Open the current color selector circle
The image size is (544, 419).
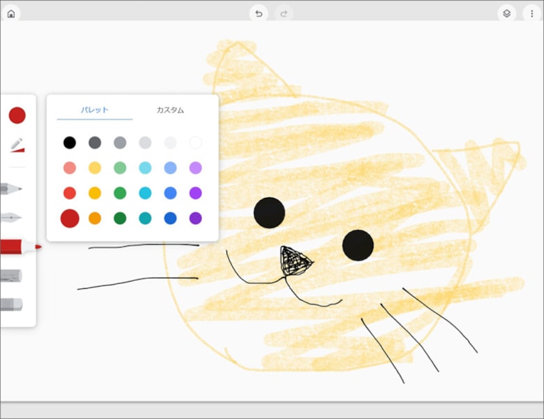click(x=16, y=114)
